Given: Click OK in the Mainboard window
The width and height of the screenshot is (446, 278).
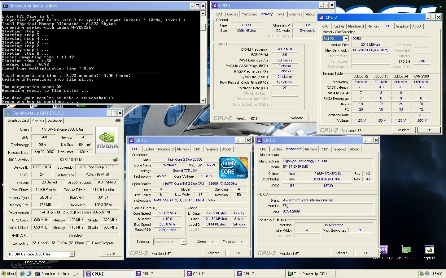Looking at the screenshot, I should click(366, 253).
